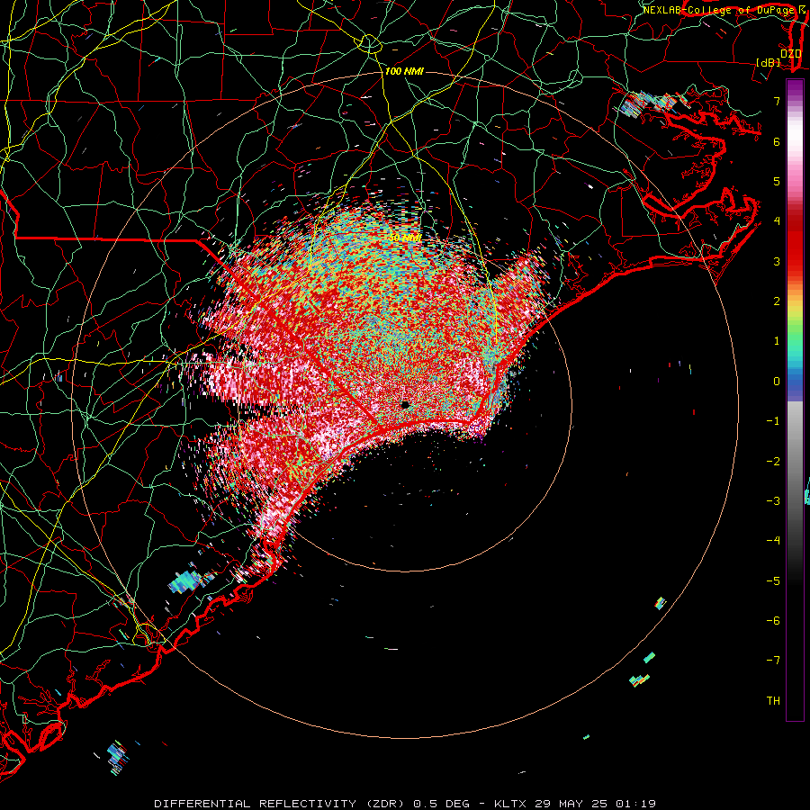This screenshot has height=810, width=810.
Task: Click the colorbar tick label "-4"
Action: coord(773,541)
